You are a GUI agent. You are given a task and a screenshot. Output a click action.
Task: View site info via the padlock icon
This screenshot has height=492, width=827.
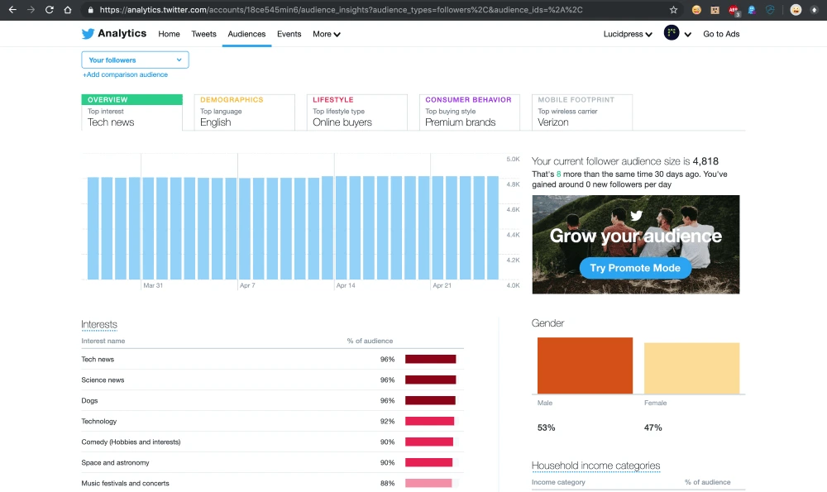pos(90,10)
